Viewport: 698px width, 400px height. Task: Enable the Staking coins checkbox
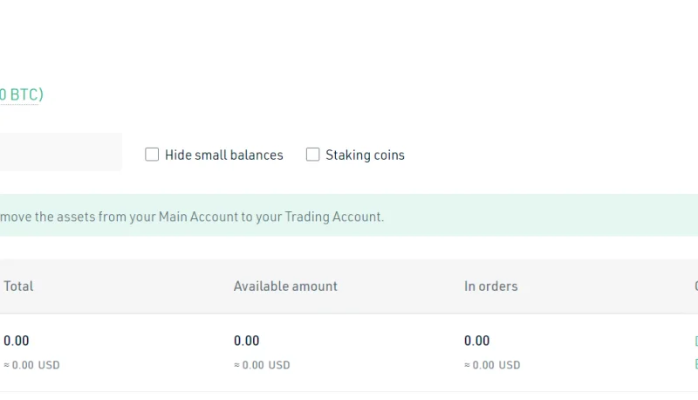tap(312, 155)
